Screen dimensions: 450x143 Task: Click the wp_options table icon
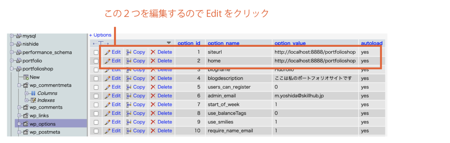(x=26, y=124)
